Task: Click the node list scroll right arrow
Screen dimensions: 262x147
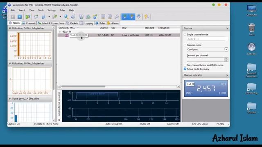Action: (x=178, y=87)
